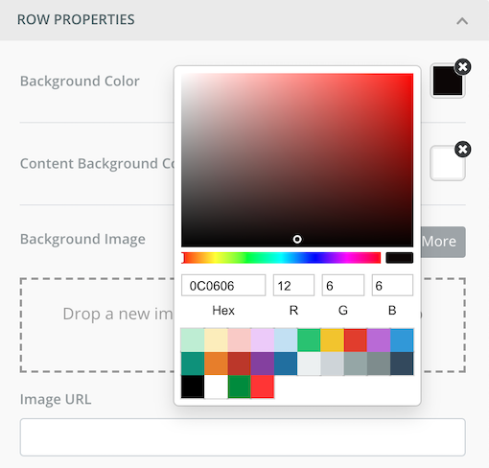Click the R value input field
Image resolution: width=489 pixels, height=468 pixels.
coord(293,285)
